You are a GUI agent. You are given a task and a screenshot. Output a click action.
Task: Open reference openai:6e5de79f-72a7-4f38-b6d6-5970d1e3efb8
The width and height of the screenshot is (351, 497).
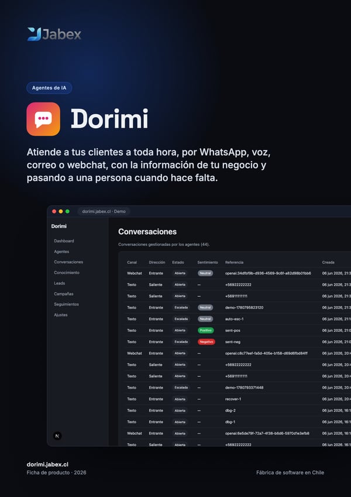point(267,433)
